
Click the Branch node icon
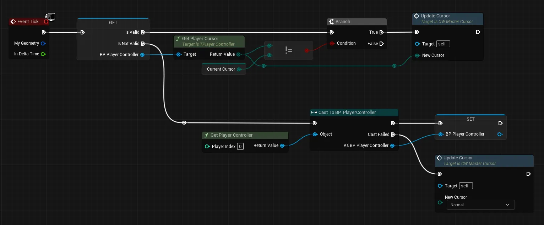click(x=331, y=22)
